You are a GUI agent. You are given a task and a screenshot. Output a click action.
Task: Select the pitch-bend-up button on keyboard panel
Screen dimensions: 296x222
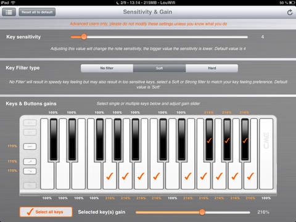30,162
